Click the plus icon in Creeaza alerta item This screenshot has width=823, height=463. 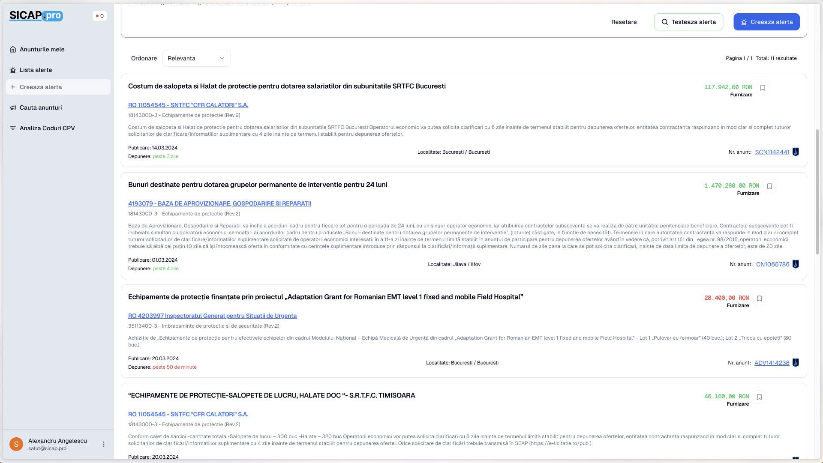pos(13,87)
